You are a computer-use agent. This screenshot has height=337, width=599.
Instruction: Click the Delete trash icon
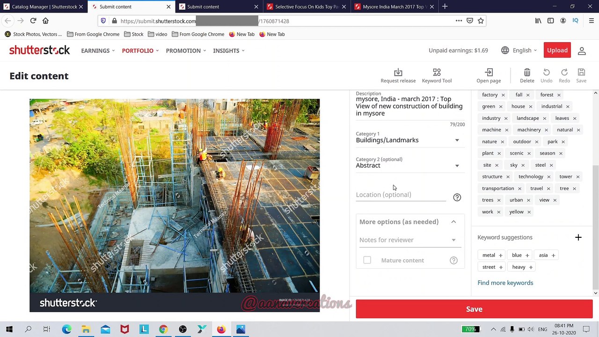pyautogui.click(x=527, y=73)
